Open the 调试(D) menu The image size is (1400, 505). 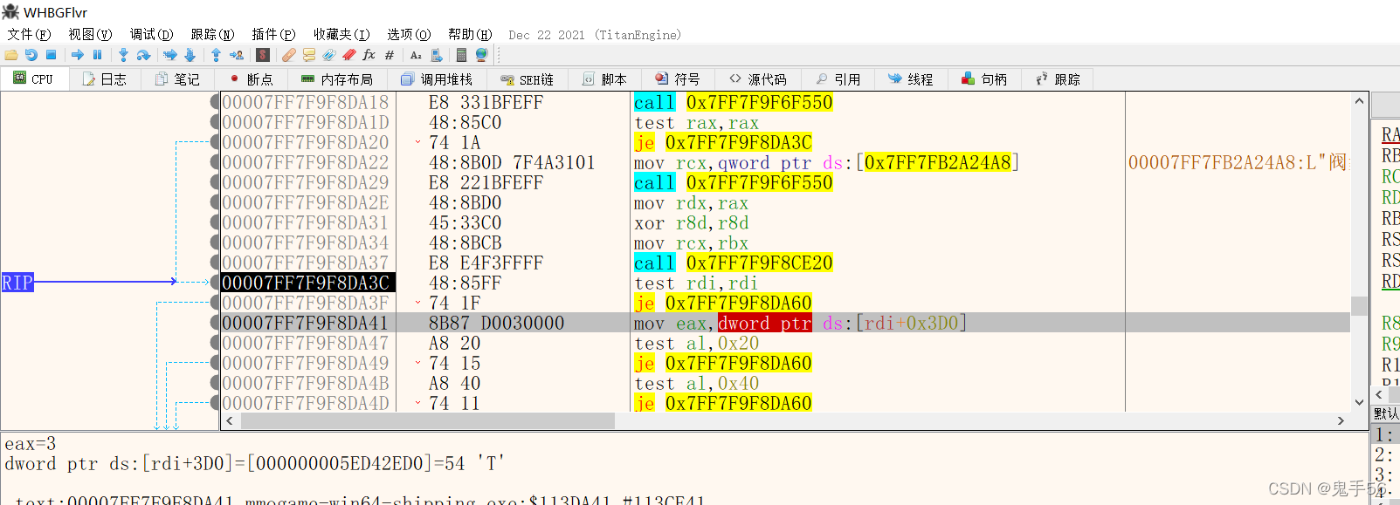click(x=152, y=34)
